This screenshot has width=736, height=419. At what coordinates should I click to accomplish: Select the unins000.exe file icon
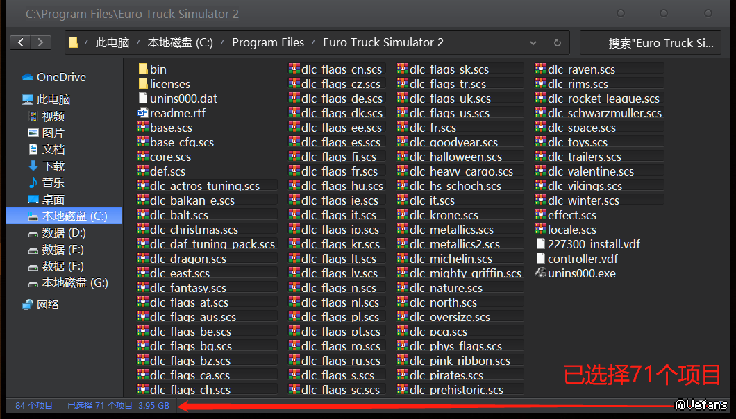[541, 273]
